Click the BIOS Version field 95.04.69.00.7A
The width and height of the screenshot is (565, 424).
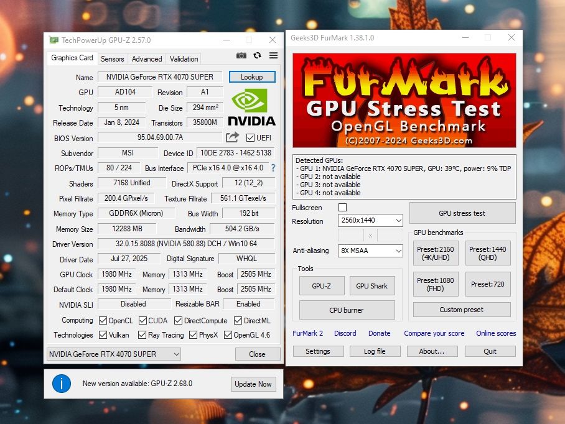coord(160,137)
